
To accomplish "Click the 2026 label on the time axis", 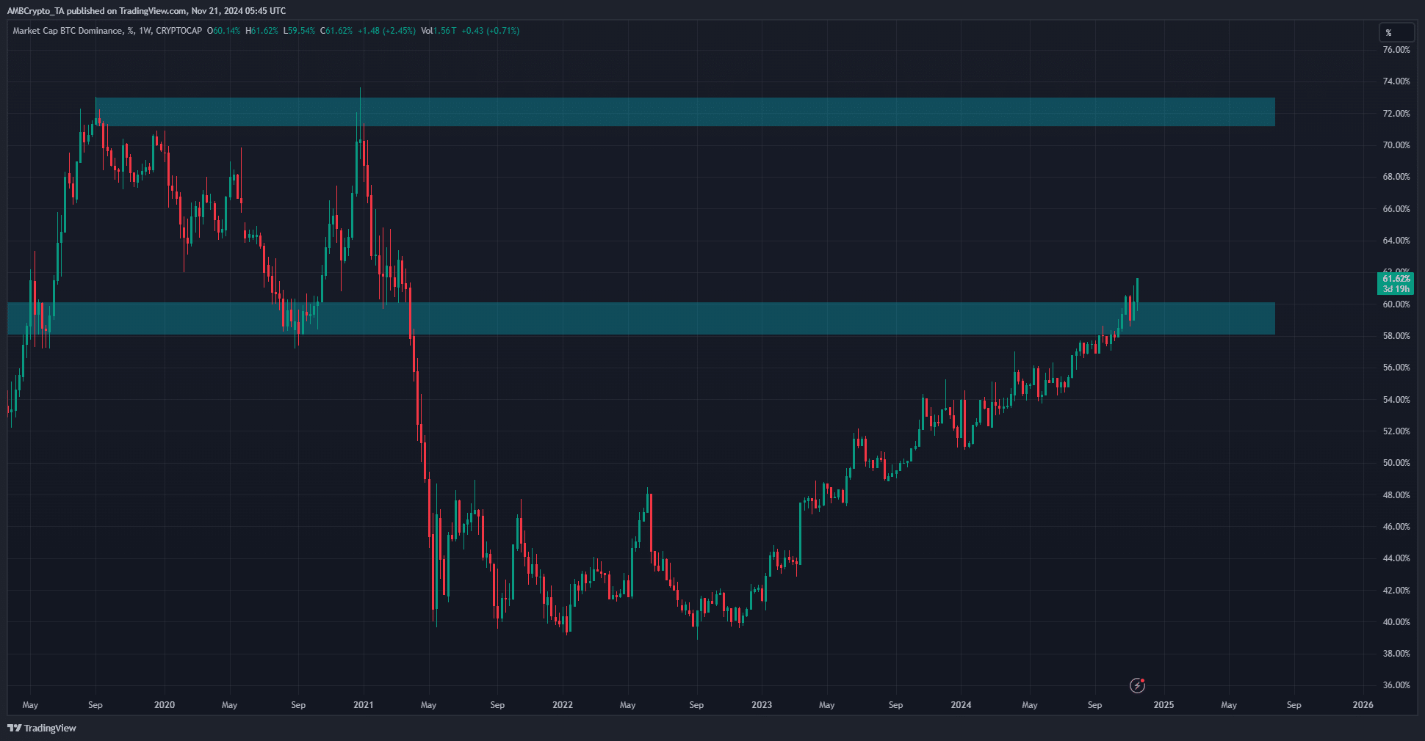I will pyautogui.click(x=1363, y=705).
